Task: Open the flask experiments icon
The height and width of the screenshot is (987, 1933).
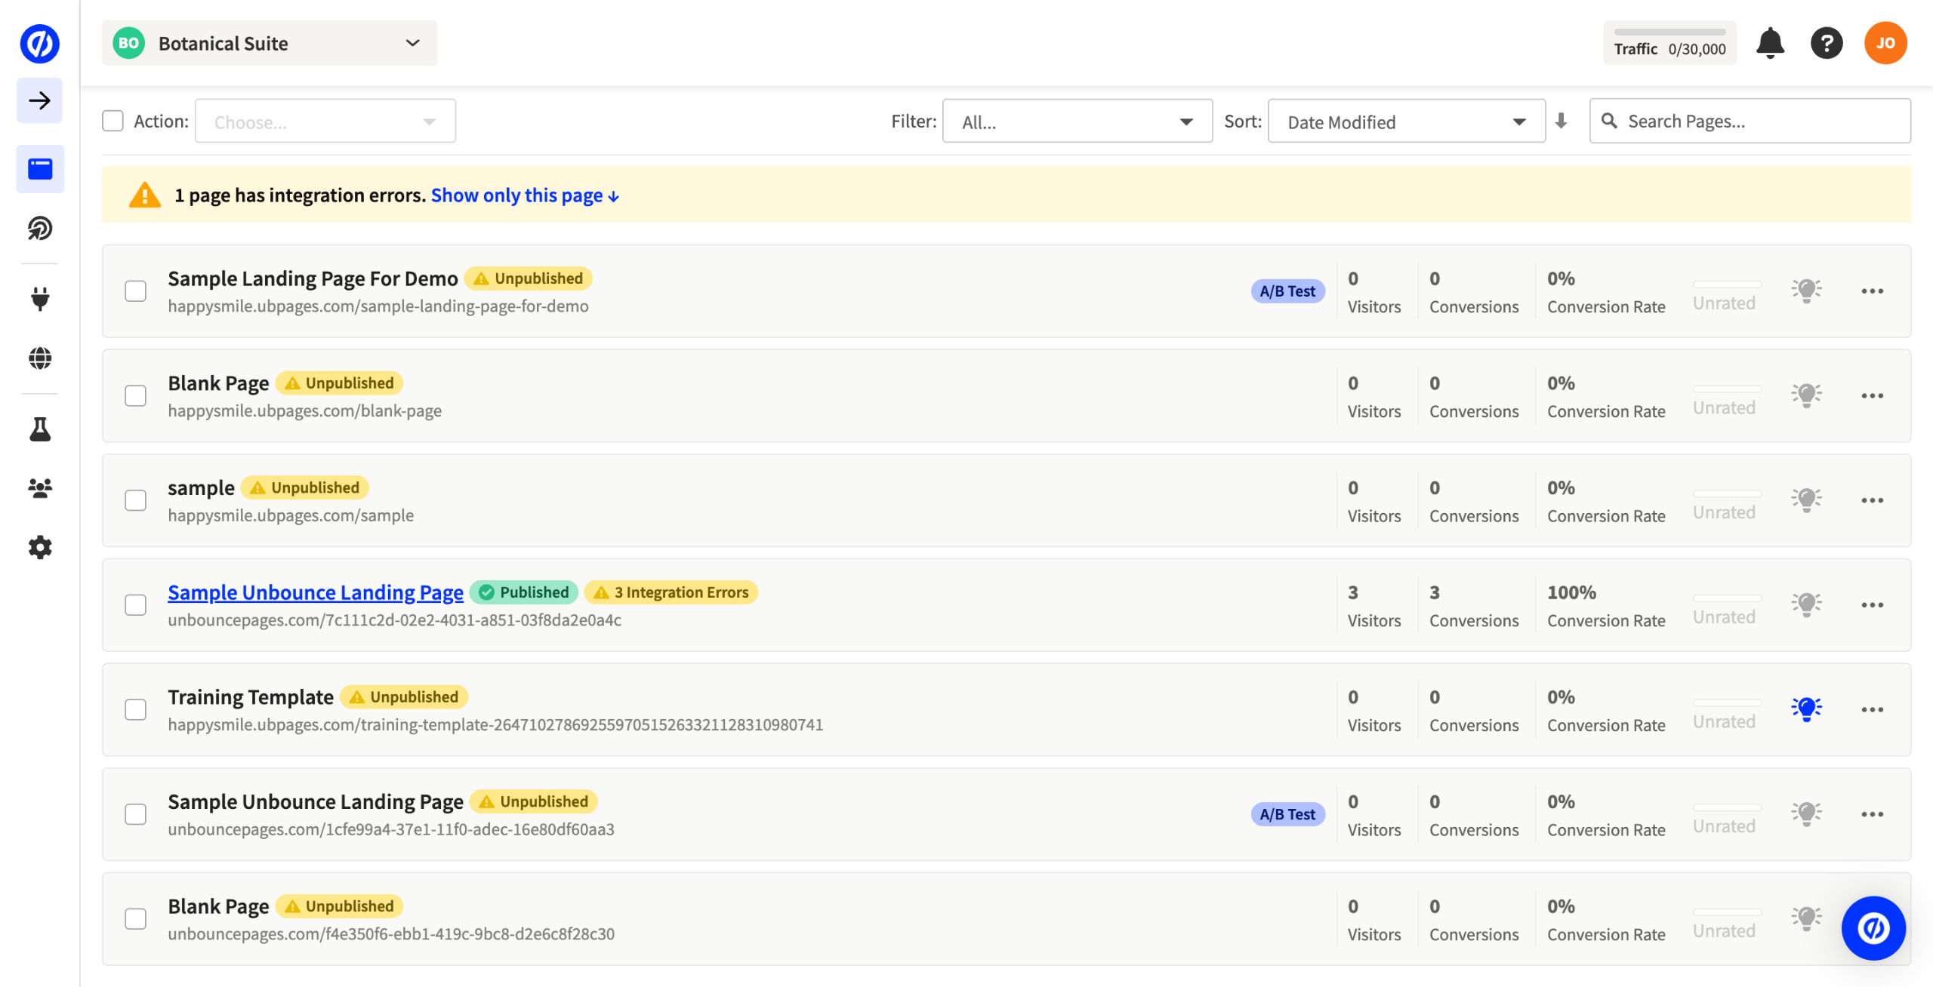Action: tap(39, 429)
